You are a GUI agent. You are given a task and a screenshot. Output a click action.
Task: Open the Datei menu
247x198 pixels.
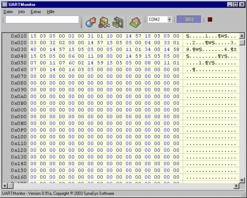(x=8, y=12)
